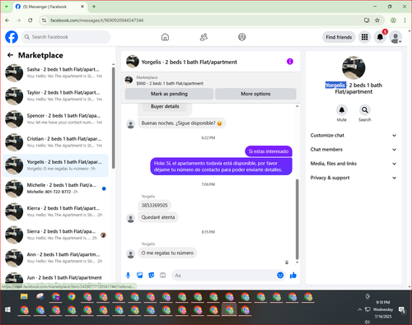Search in conversation magnifier icon

[365, 110]
